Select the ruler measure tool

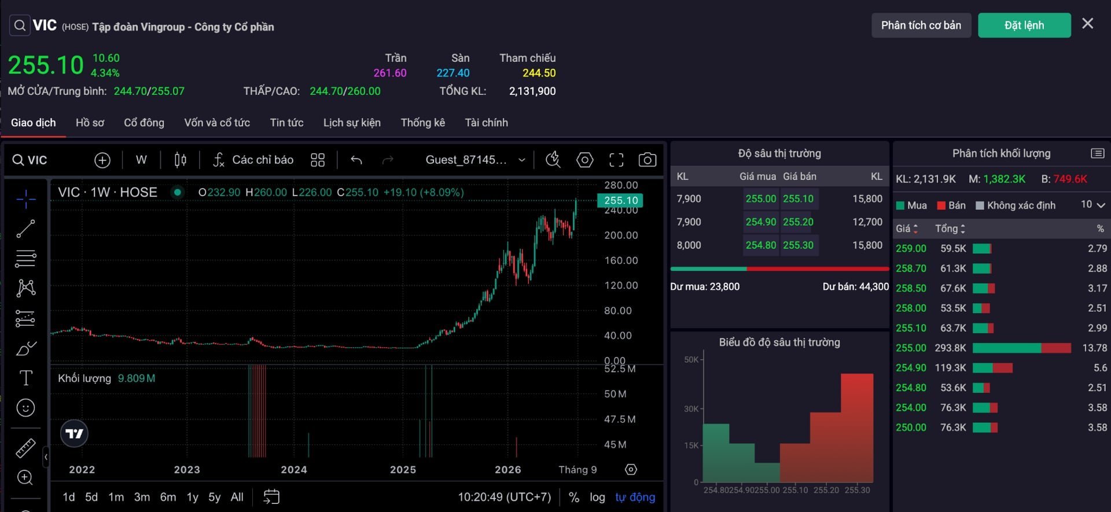(x=25, y=448)
